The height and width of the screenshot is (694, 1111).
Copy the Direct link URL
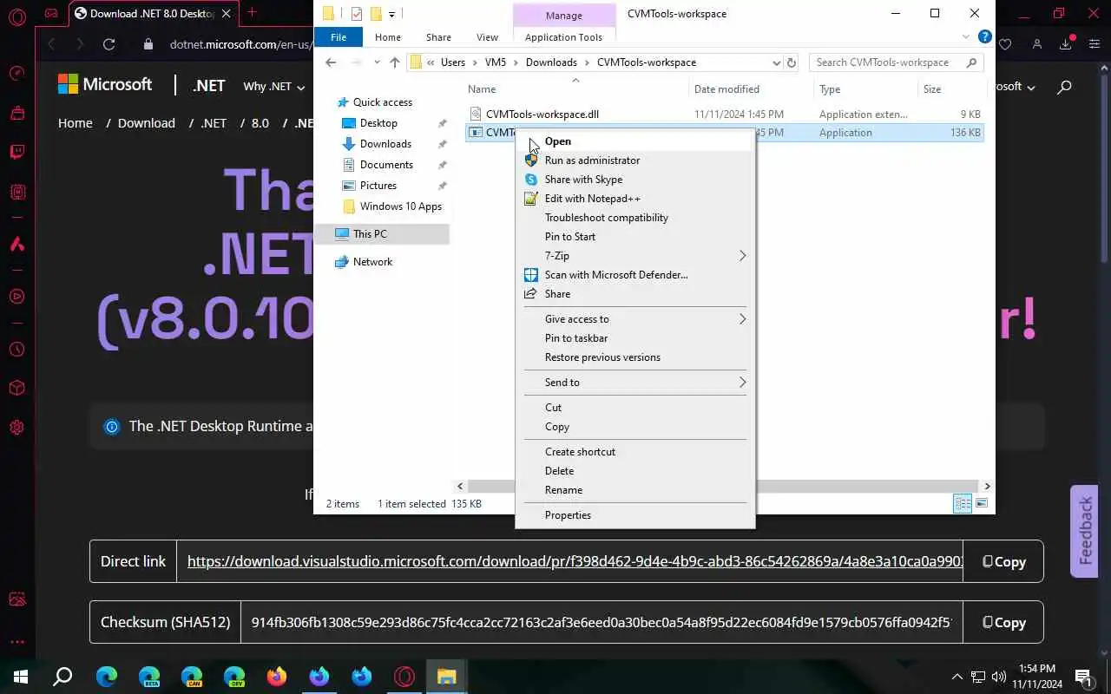1003,562
